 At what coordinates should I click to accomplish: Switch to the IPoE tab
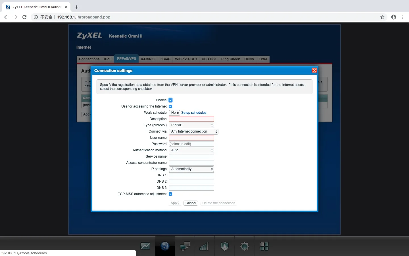[108, 59]
